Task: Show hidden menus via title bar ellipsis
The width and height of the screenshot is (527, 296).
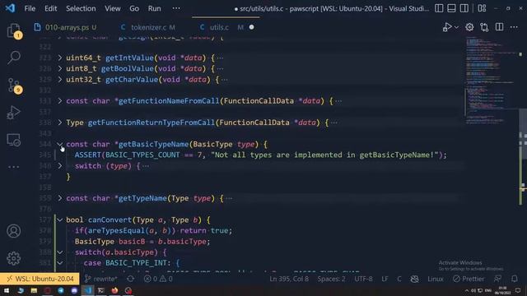Action: [x=176, y=8]
